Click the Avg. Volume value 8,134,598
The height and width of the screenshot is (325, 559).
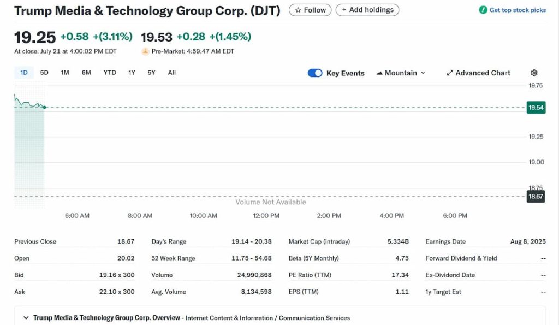[x=256, y=292]
